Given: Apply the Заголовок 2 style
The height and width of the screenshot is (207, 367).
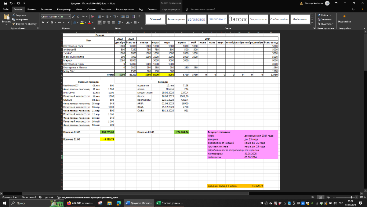Looking at the screenshot, I should click(217, 19).
